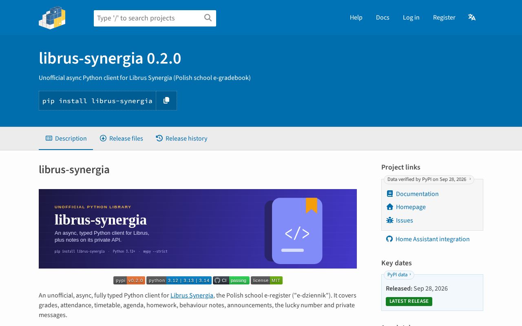
Task: Open the Home Assistant integration link
Action: tap(428, 239)
